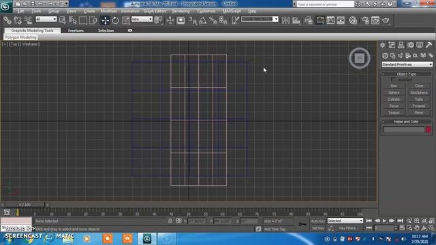Toggle the 3D Snaps icon

pyautogui.click(x=192, y=20)
